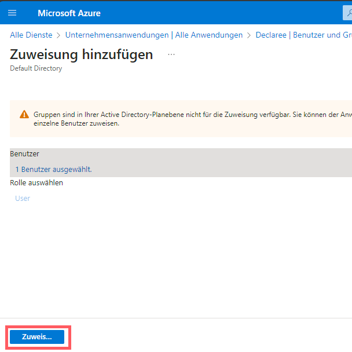Image resolution: width=352 pixels, height=352 pixels.
Task: Click the empty blue header bar area
Action: coord(220,13)
